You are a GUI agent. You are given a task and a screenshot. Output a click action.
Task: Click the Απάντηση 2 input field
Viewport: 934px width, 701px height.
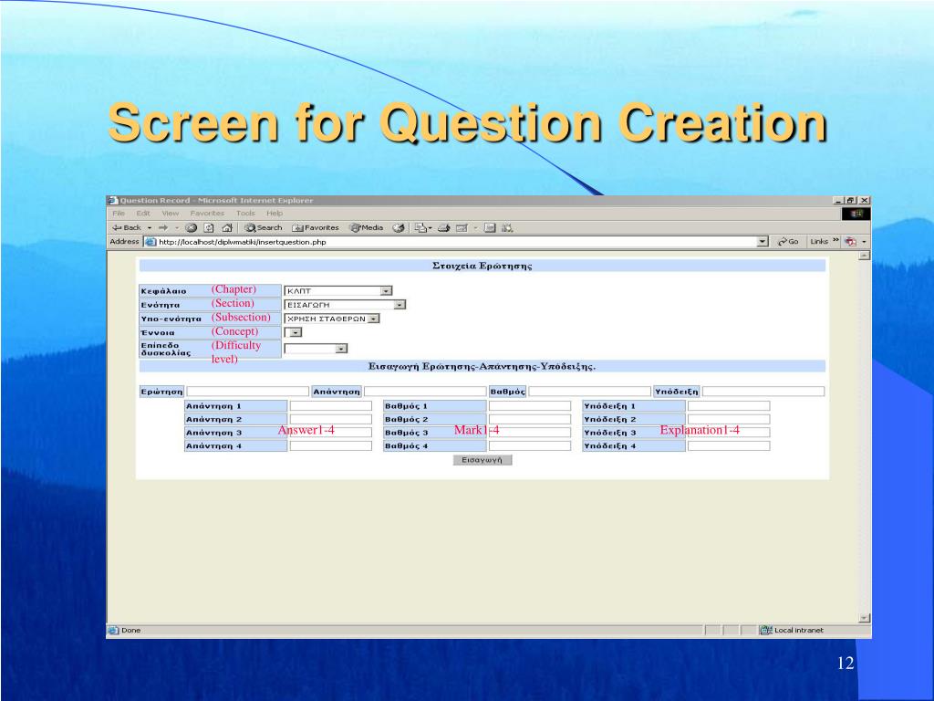330,420
